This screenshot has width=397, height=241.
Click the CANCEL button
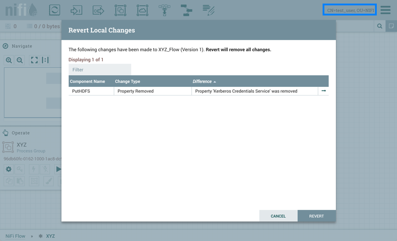(x=278, y=216)
